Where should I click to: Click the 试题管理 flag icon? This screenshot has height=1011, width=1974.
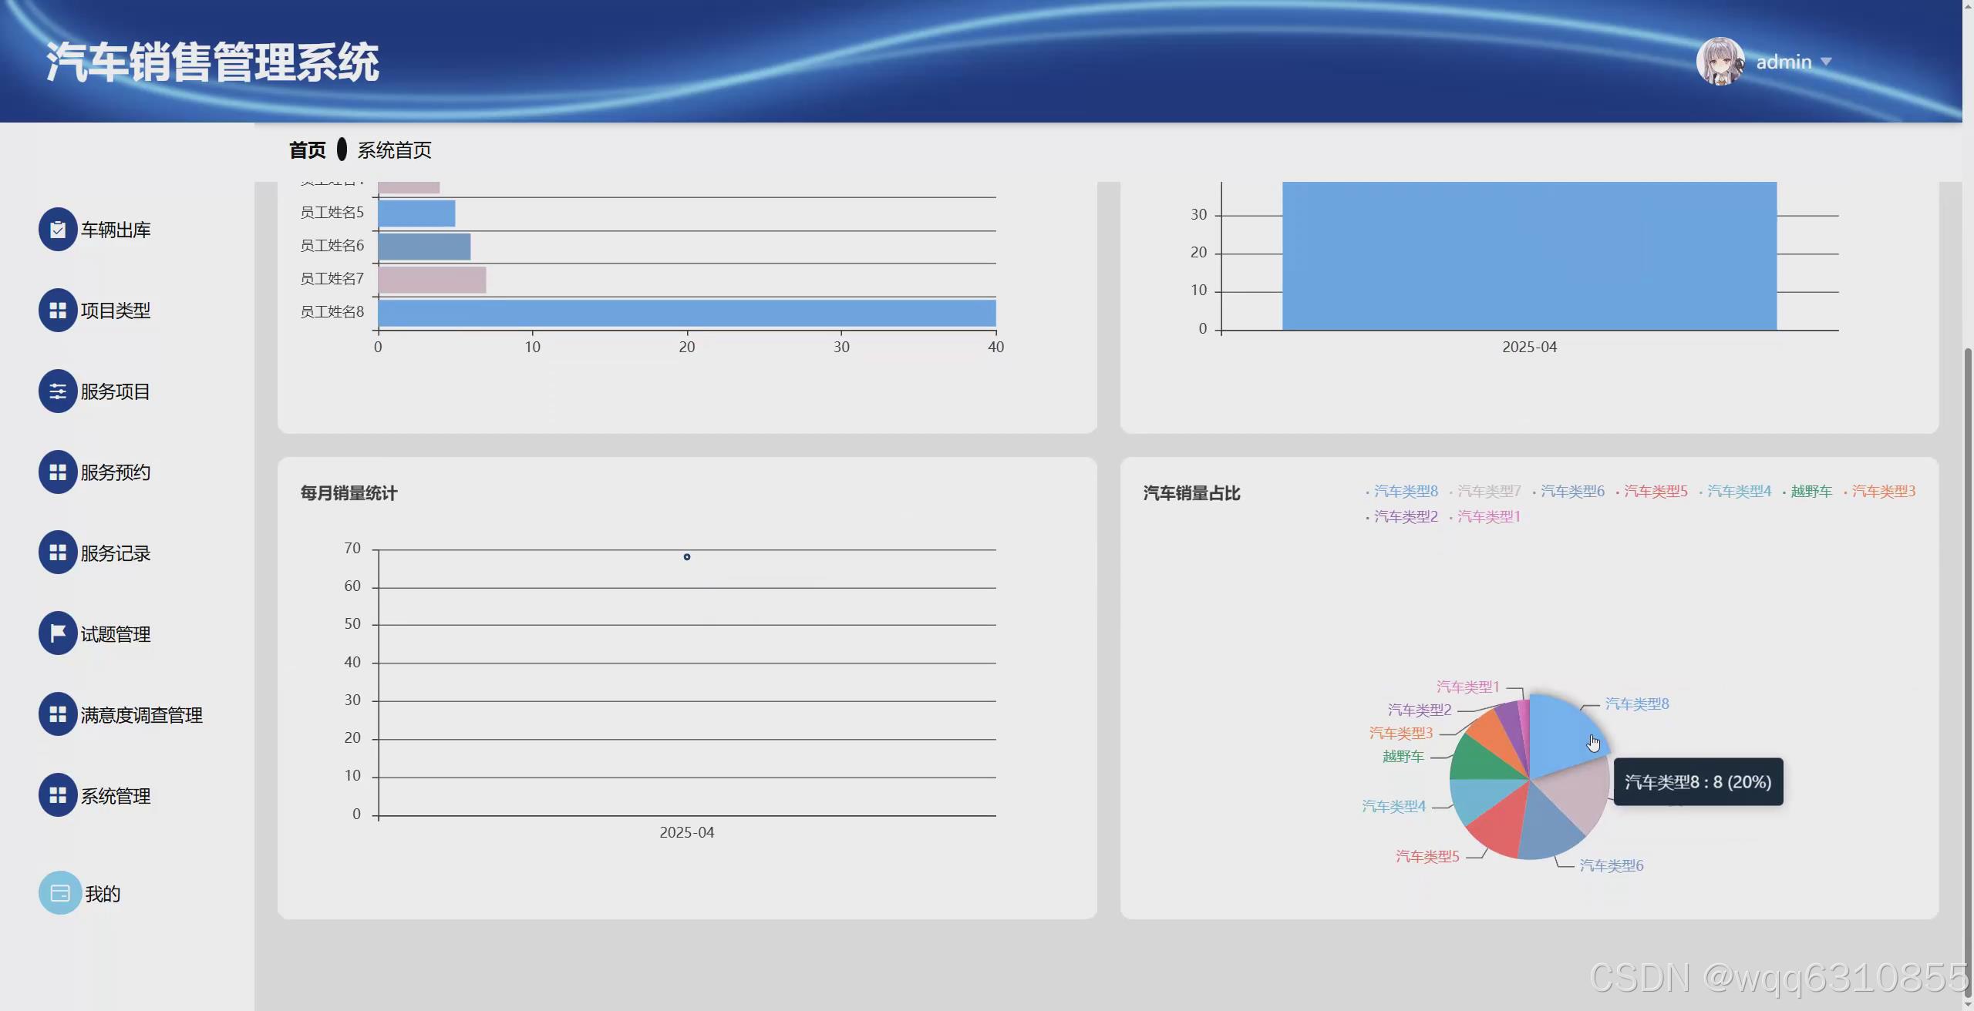tap(58, 633)
